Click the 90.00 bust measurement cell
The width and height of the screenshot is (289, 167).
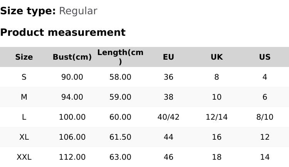(x=72, y=77)
